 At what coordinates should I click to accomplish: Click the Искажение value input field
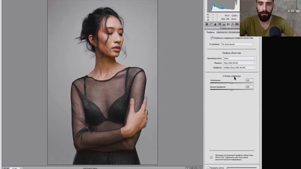click(x=249, y=80)
